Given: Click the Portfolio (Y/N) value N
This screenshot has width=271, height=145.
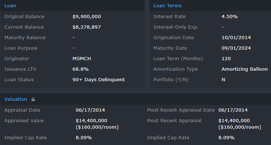Looking at the screenshot, I should 223,79.
